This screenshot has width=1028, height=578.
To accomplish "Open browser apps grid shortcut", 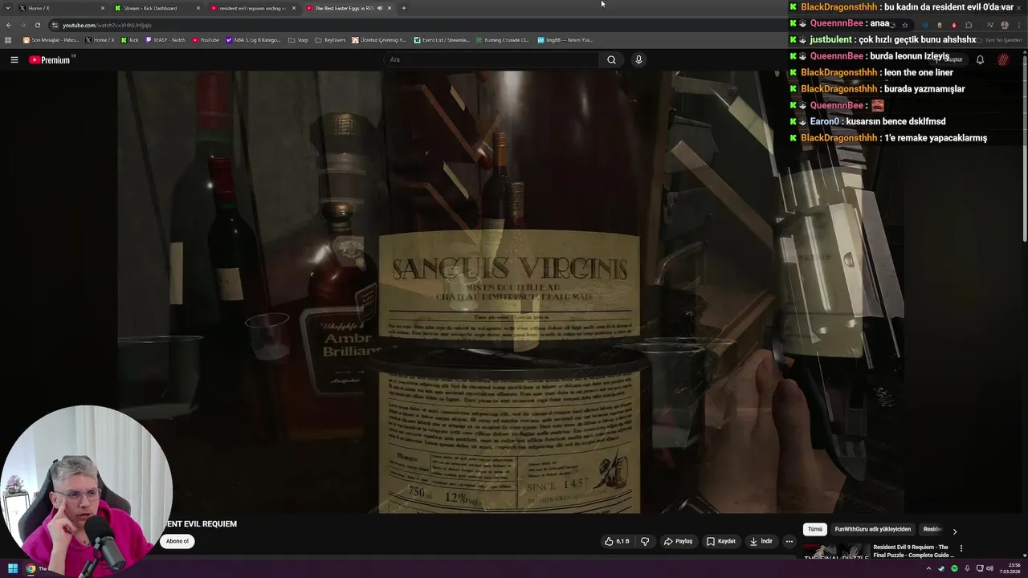I will [x=8, y=39].
